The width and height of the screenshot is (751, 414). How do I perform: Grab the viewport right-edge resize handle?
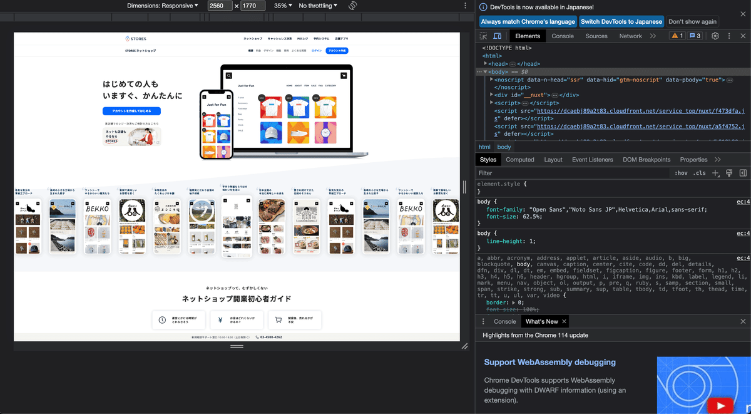464,187
